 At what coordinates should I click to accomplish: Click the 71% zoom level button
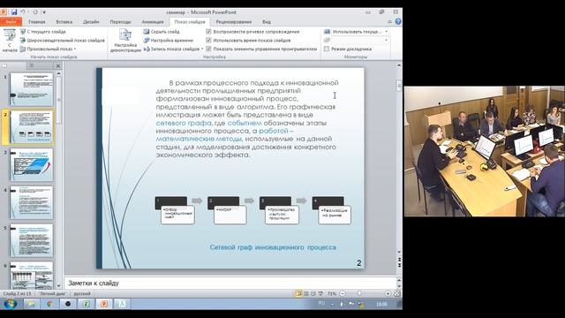332,294
